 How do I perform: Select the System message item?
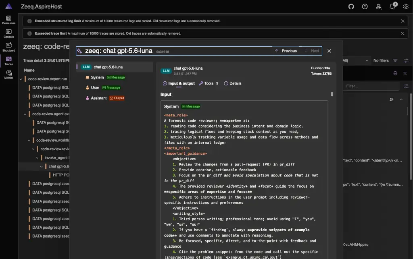pyautogui.click(x=105, y=77)
